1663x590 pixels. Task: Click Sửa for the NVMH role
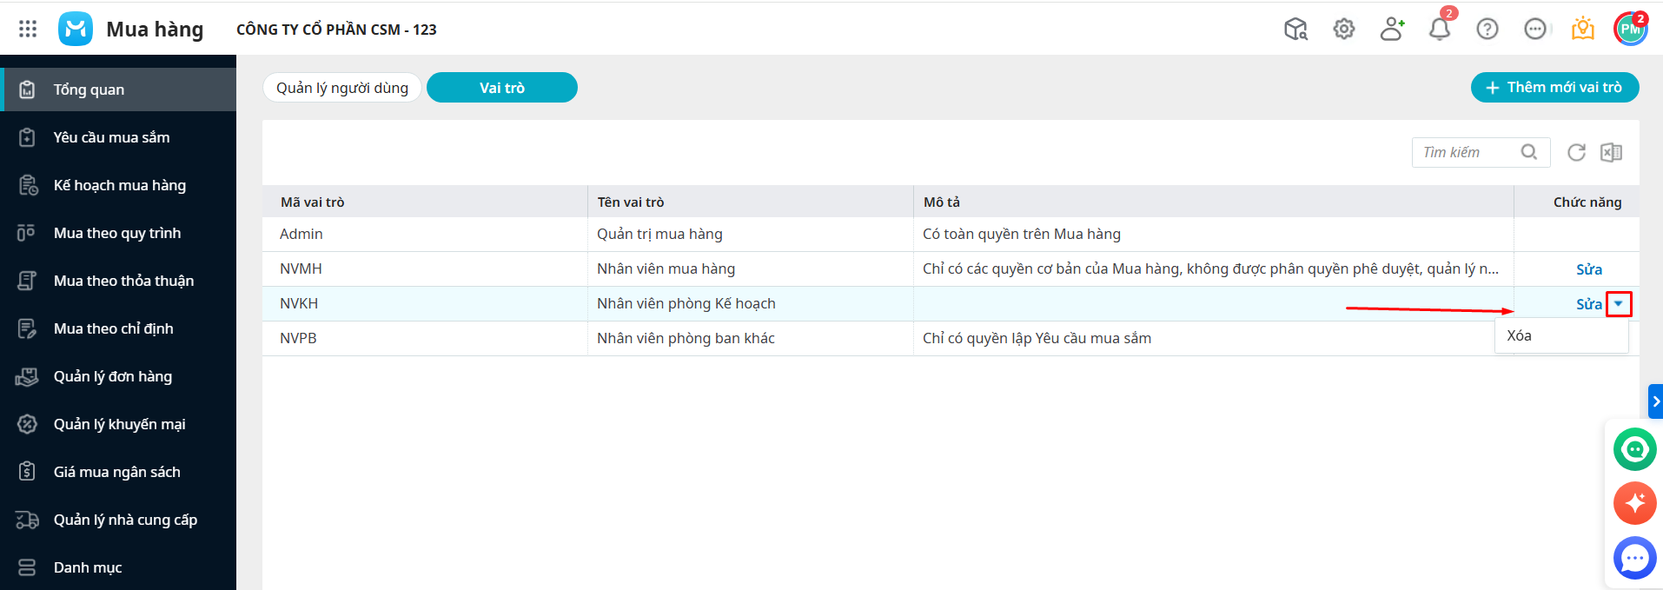pyautogui.click(x=1589, y=269)
